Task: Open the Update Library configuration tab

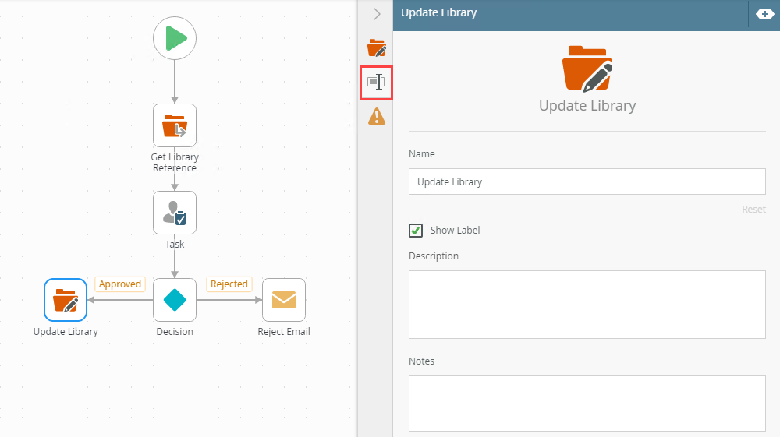Action: coord(377,48)
